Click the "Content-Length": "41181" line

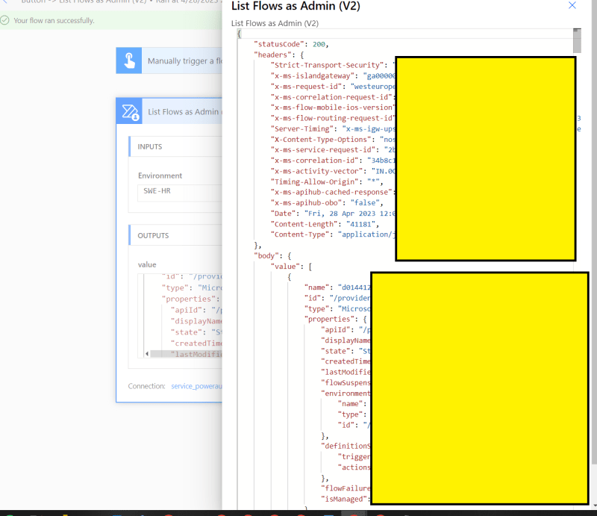point(325,224)
